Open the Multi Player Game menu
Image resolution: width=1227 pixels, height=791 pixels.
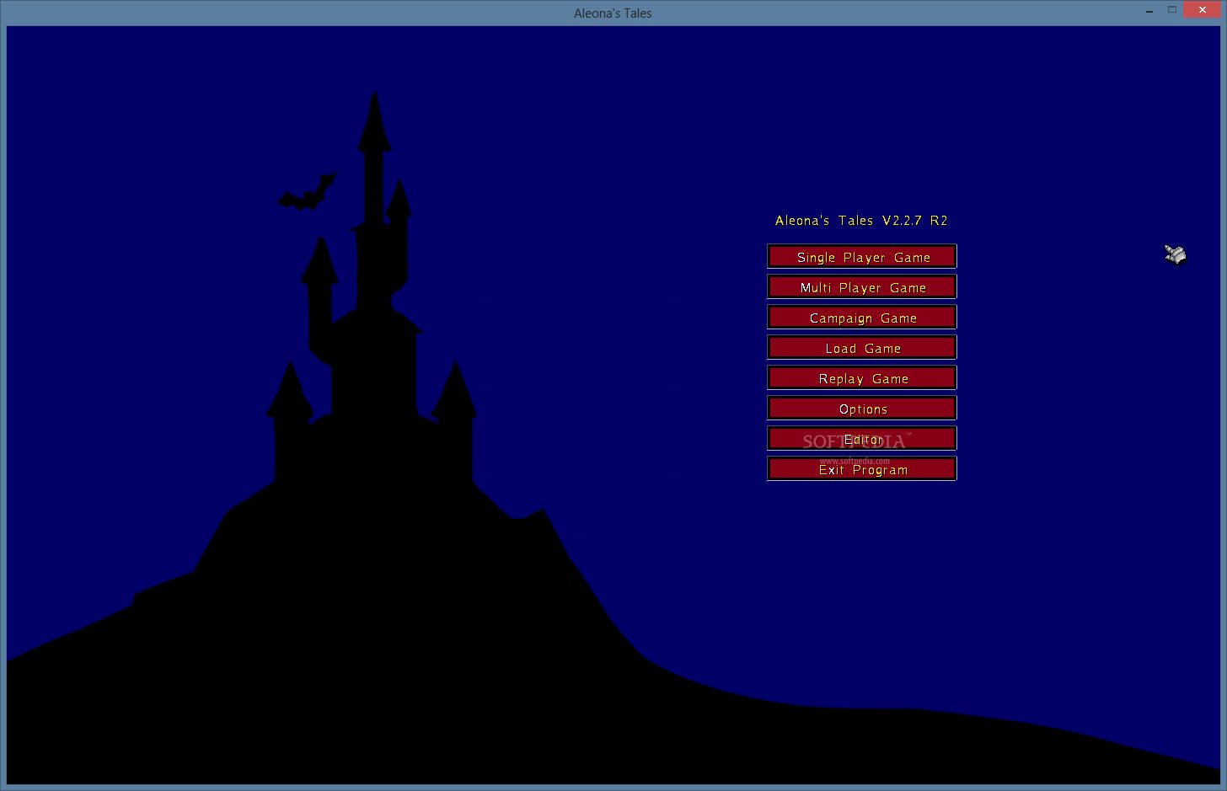click(x=862, y=287)
